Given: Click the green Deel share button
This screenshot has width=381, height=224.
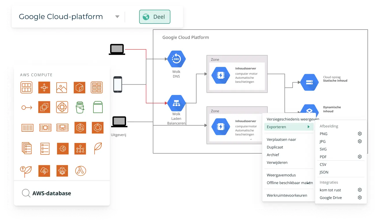Looking at the screenshot, I should (x=155, y=17).
